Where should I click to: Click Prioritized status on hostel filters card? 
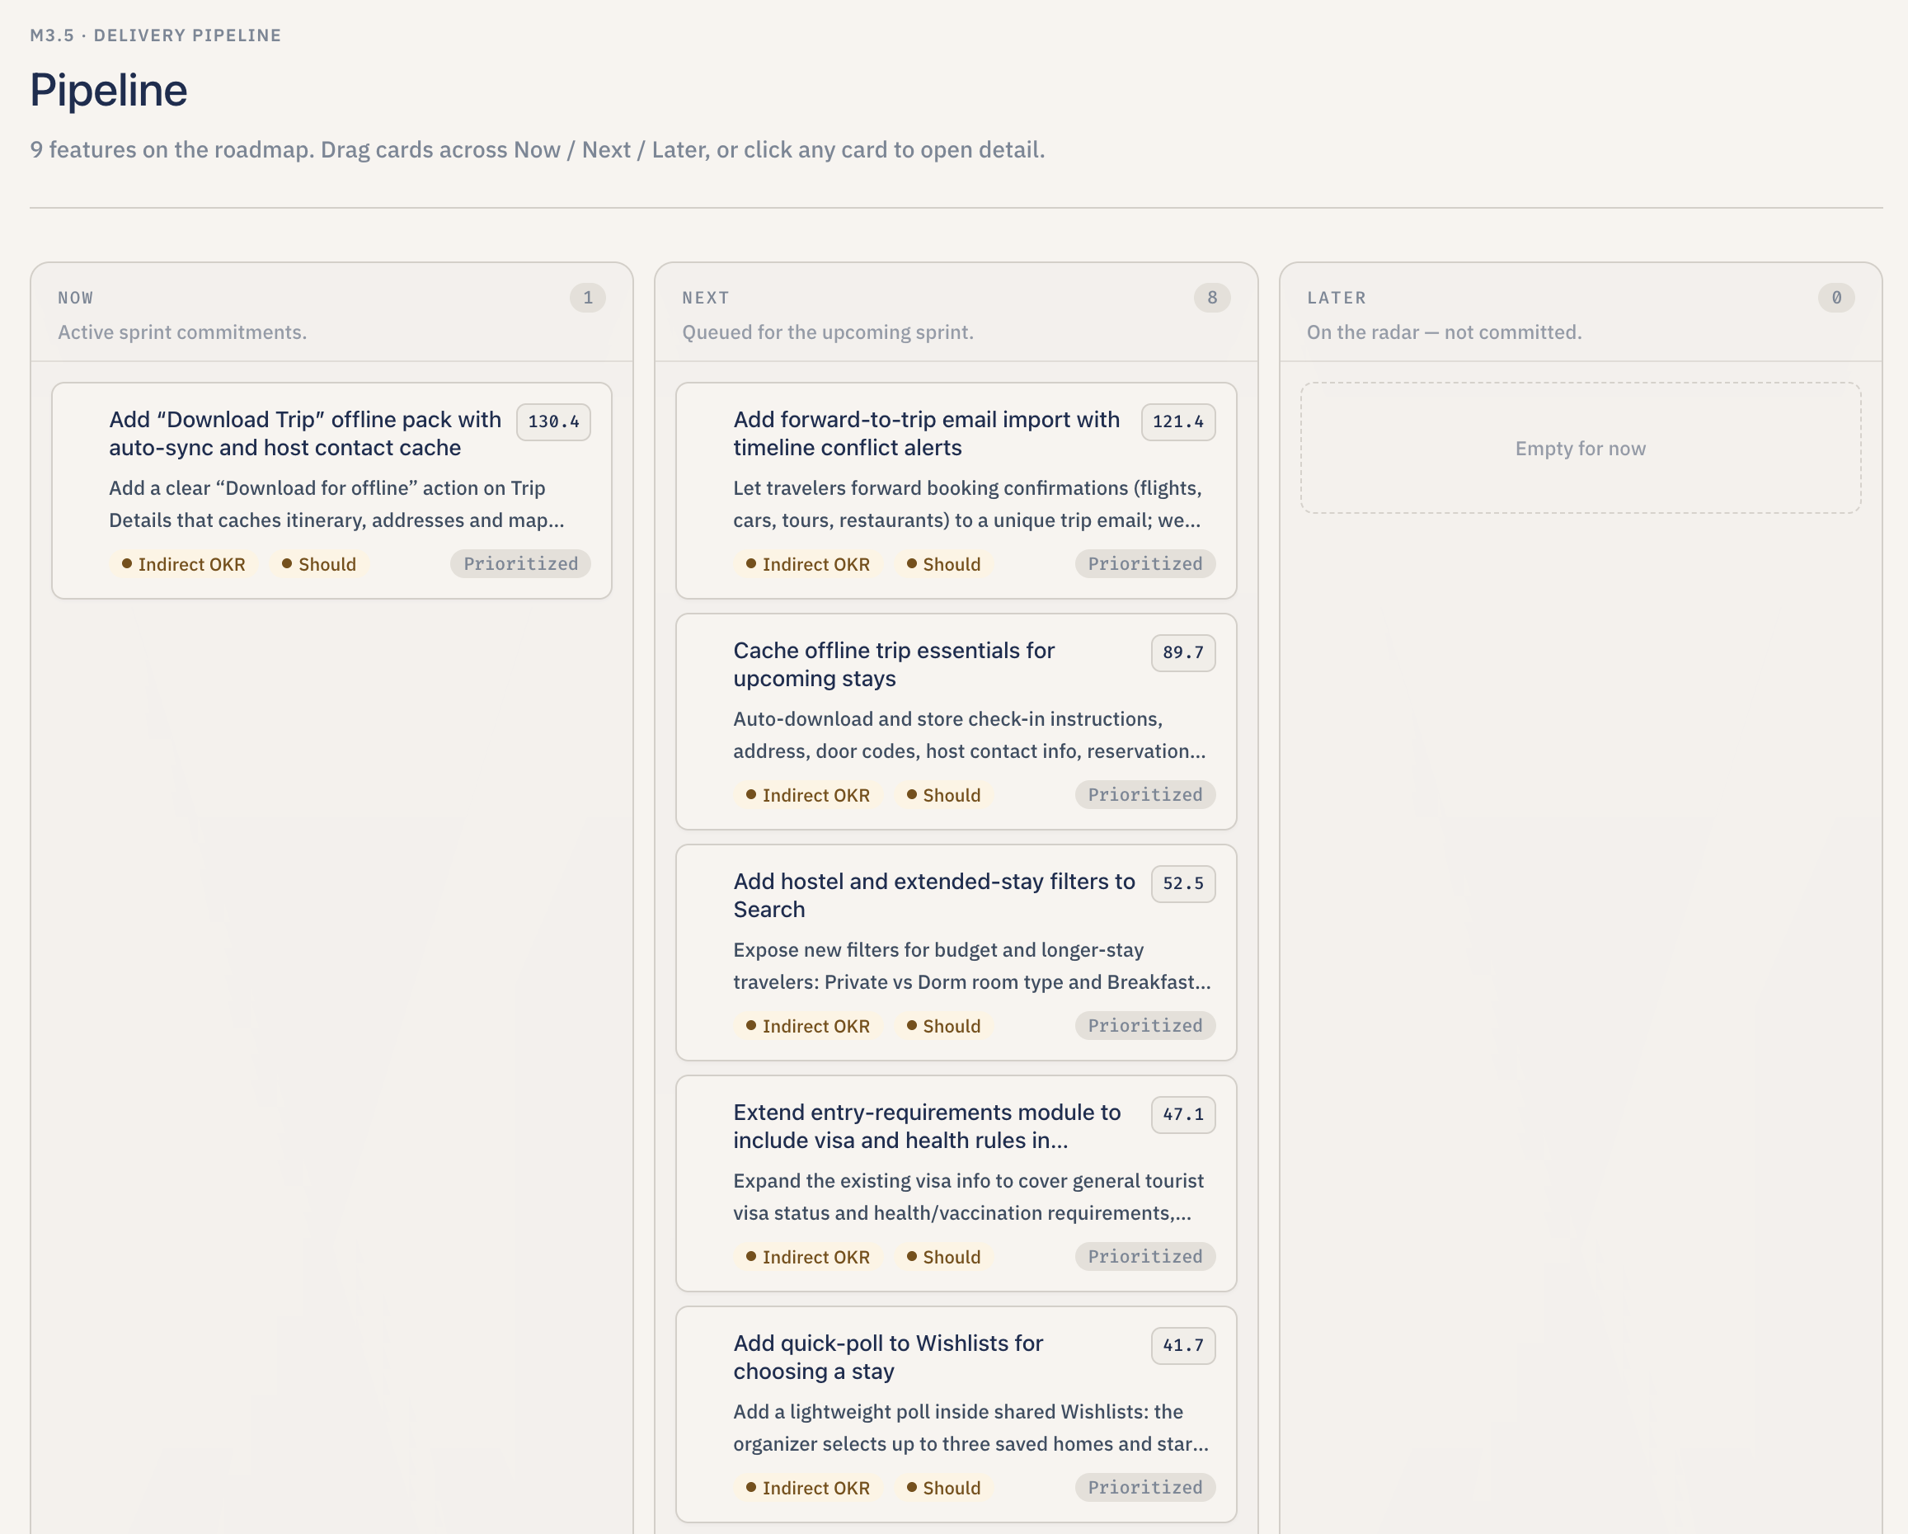coord(1144,1026)
